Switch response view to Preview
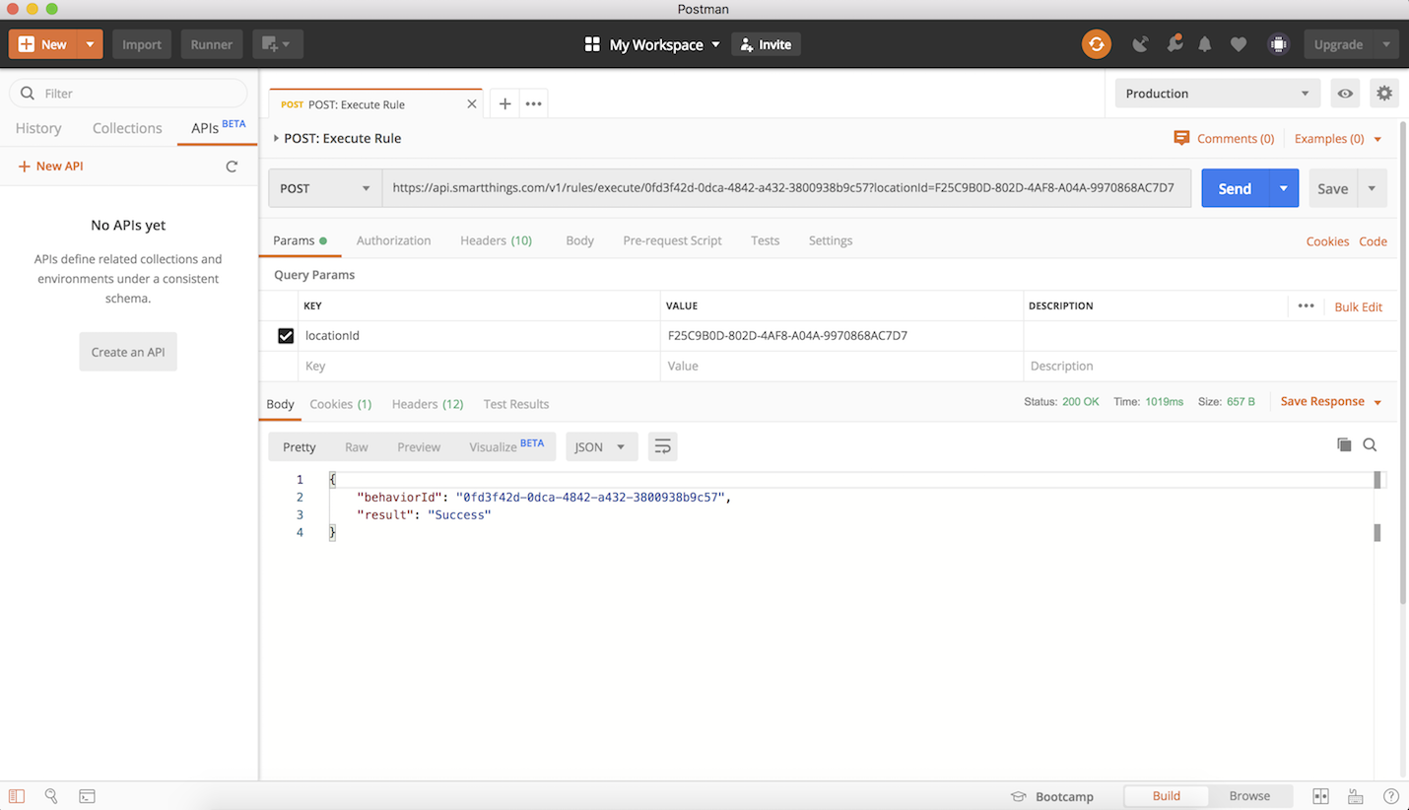1409x810 pixels. pyautogui.click(x=419, y=446)
